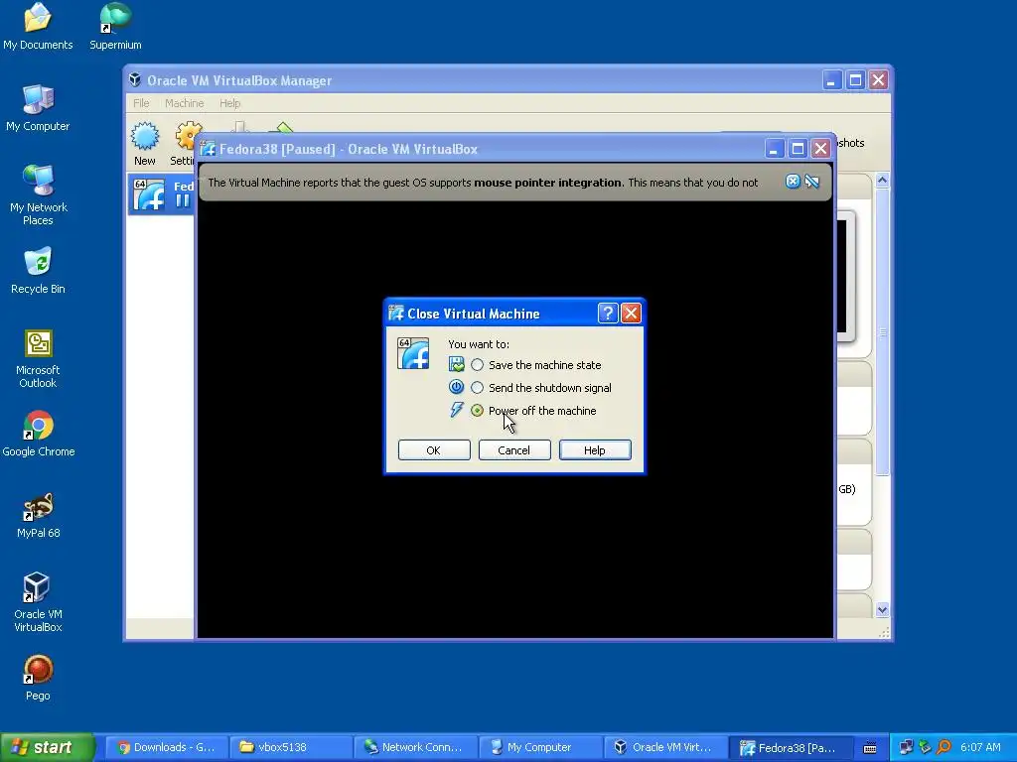Select Send the shutdown signal radio option
This screenshot has width=1017, height=762.
478,388
